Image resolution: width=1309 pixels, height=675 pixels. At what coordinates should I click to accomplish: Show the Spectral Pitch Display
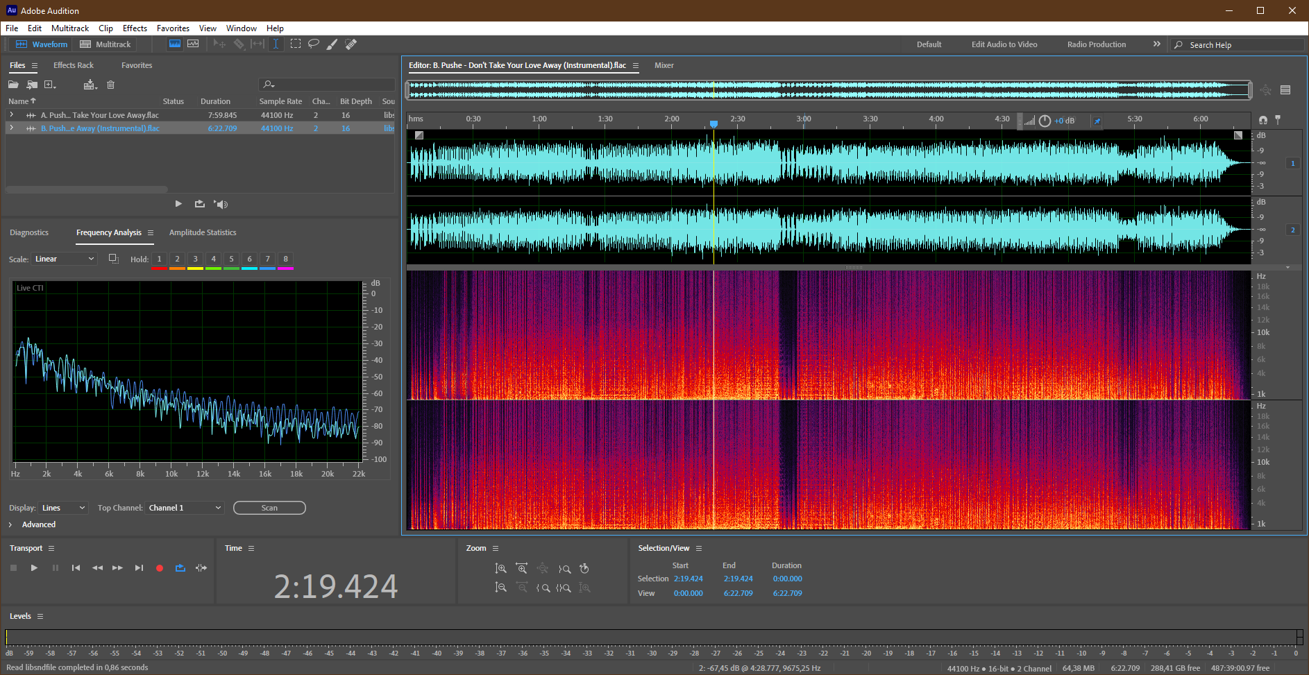(x=193, y=44)
